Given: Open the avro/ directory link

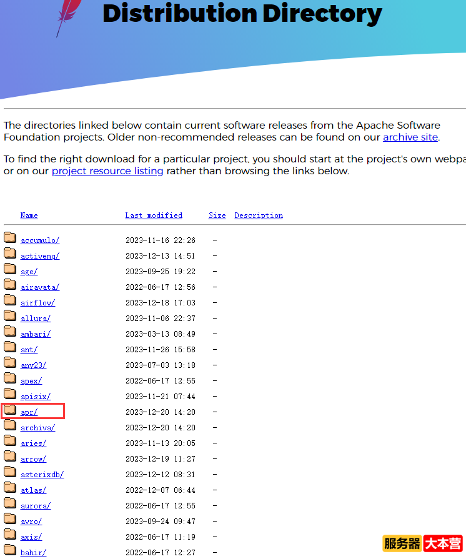Looking at the screenshot, I should click(x=31, y=522).
